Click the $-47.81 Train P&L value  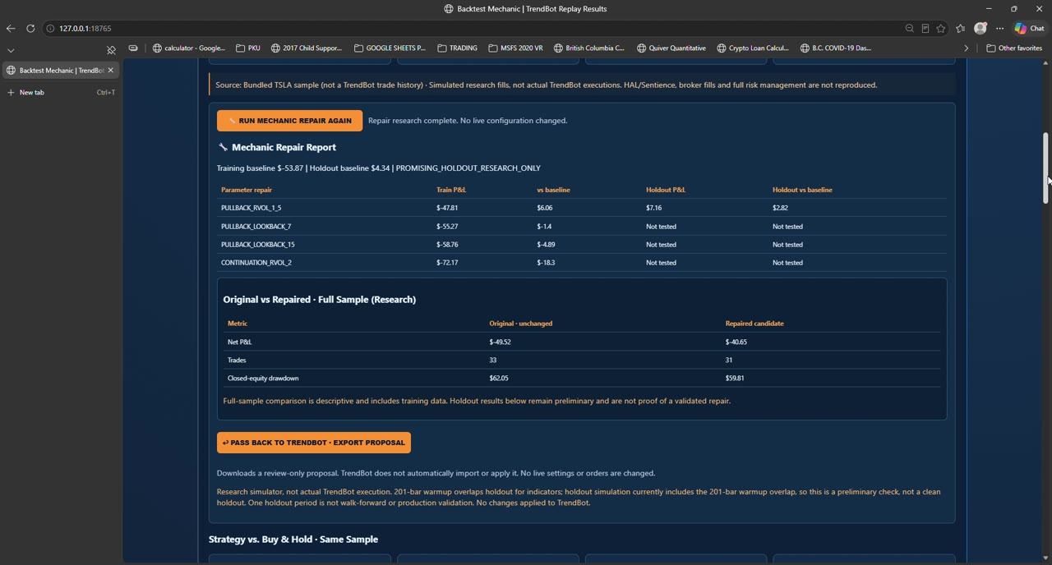pos(447,208)
